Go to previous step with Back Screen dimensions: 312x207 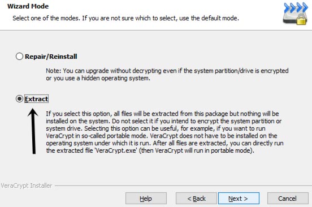pos(196,199)
